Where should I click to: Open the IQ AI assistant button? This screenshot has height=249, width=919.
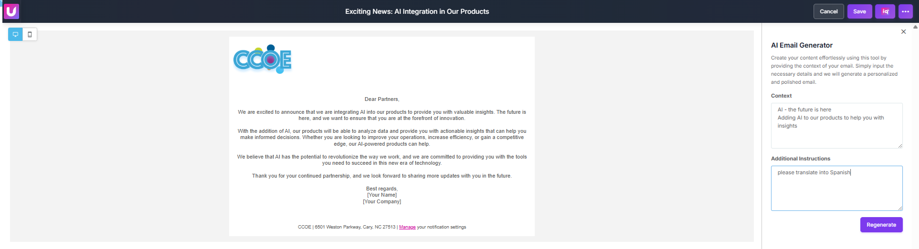pos(885,11)
